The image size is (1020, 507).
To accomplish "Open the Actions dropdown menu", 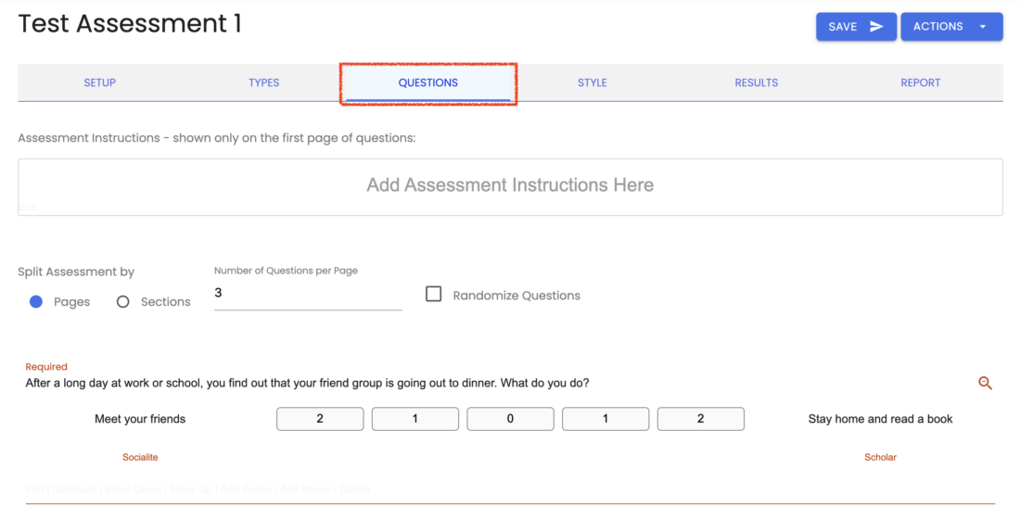I will [950, 27].
